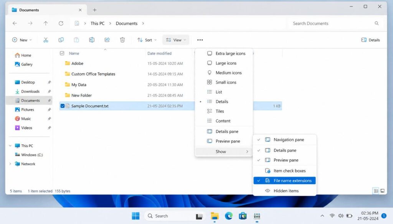Switch to details view icon in status bar
This screenshot has height=224, width=393.
(376, 191)
